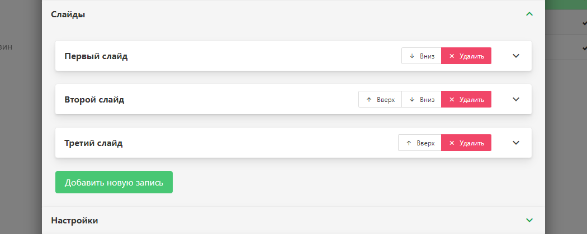Move Первый слайд down with Вниз
Image resolution: width=587 pixels, height=234 pixels.
422,56
